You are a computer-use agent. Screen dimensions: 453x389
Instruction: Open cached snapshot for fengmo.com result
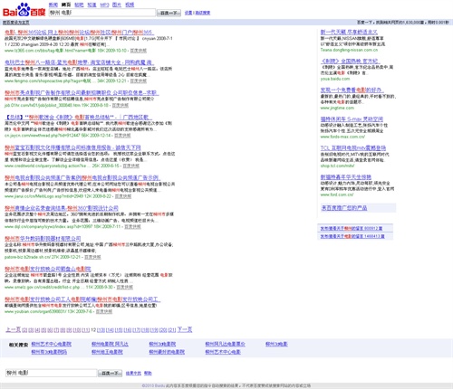[x=139, y=81]
